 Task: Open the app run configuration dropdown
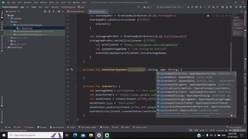(148, 7)
